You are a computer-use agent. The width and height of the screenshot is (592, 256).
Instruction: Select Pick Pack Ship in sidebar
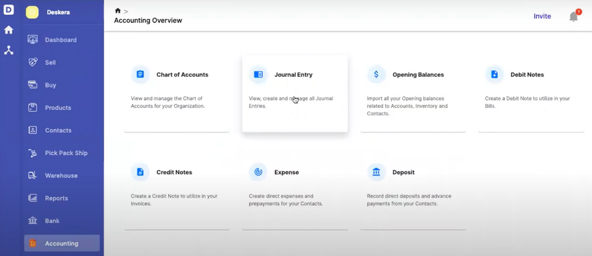click(x=66, y=153)
